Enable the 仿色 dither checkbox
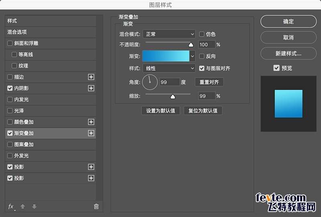 (202, 34)
